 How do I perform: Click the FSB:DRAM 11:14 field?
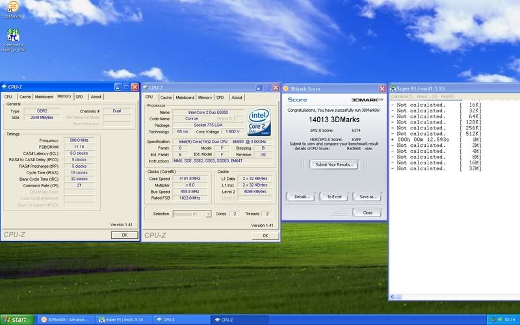click(x=79, y=147)
